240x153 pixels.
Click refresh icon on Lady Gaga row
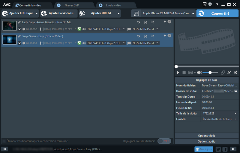click(x=139, y=22)
